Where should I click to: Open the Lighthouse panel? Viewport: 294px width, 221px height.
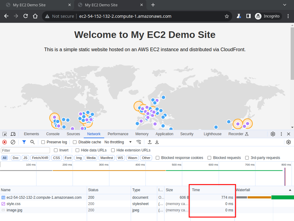coord(212,134)
